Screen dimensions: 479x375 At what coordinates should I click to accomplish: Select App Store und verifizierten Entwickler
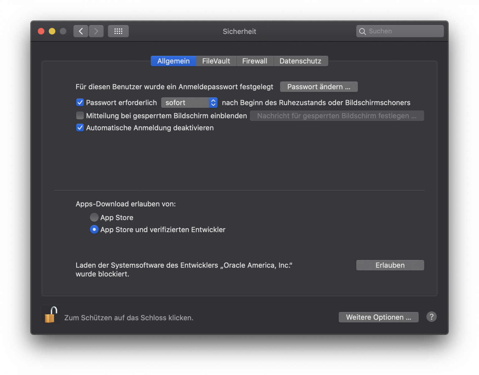tap(94, 230)
